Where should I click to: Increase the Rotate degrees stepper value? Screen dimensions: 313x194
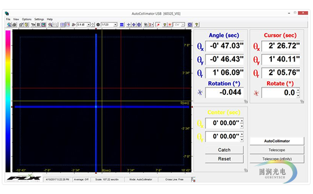[x=298, y=91]
